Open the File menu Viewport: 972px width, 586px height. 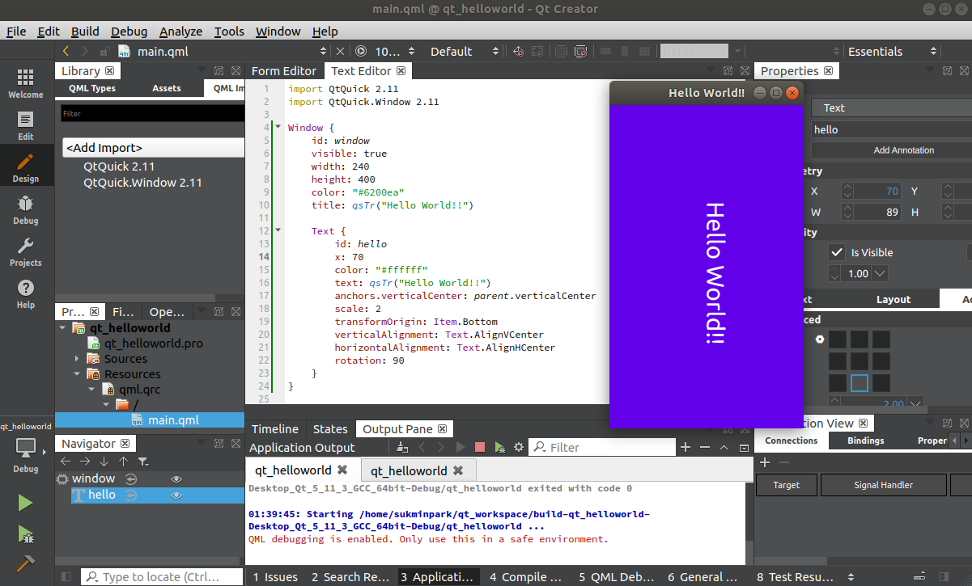(16, 32)
